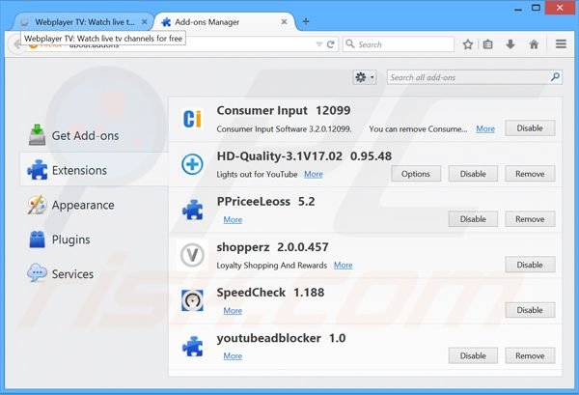
Task: Click the bookmark star icon
Action: coord(468,44)
